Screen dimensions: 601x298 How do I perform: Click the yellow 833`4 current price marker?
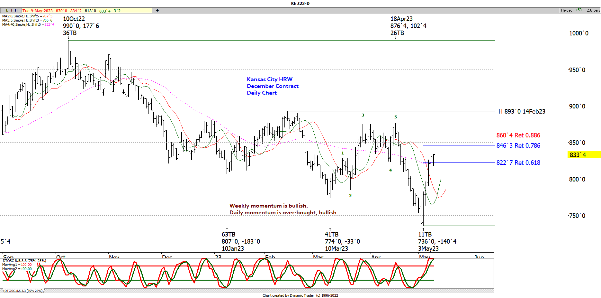click(584, 155)
